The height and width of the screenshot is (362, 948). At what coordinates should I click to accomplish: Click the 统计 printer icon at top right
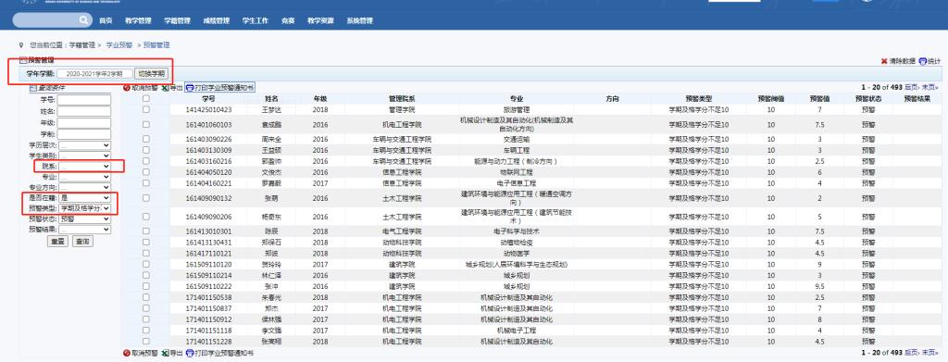click(923, 61)
